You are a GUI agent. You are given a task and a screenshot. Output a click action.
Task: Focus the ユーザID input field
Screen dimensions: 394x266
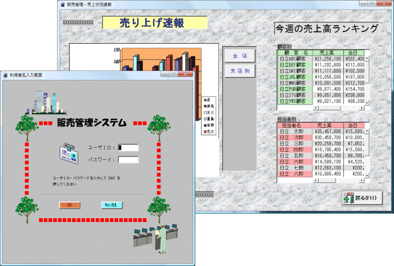(128, 147)
